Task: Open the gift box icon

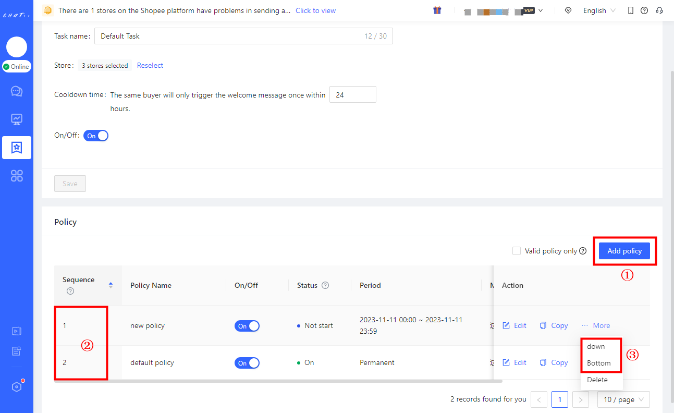Action: point(437,10)
